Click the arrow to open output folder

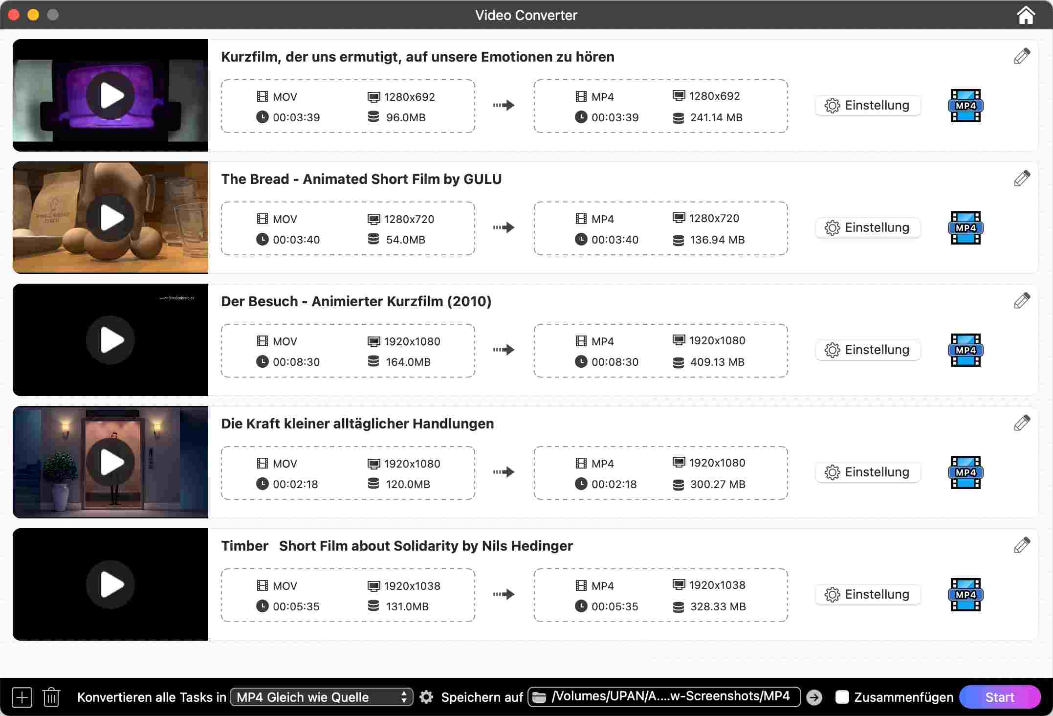tap(814, 697)
